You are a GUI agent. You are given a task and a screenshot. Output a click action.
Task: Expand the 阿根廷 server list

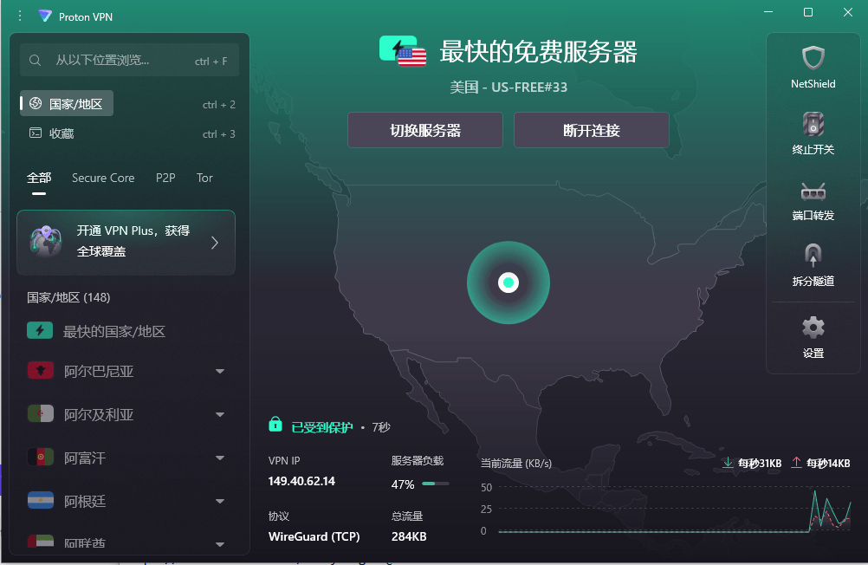click(220, 501)
